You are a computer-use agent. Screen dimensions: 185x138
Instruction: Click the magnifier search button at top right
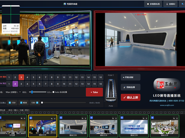(182, 4)
